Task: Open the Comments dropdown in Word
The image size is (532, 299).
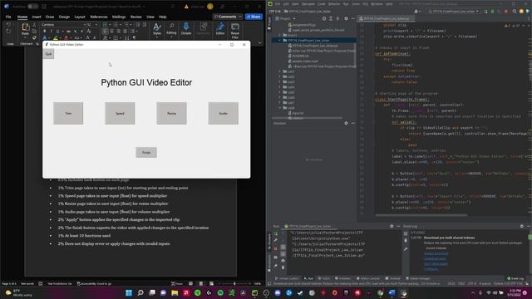Action: pos(240,17)
